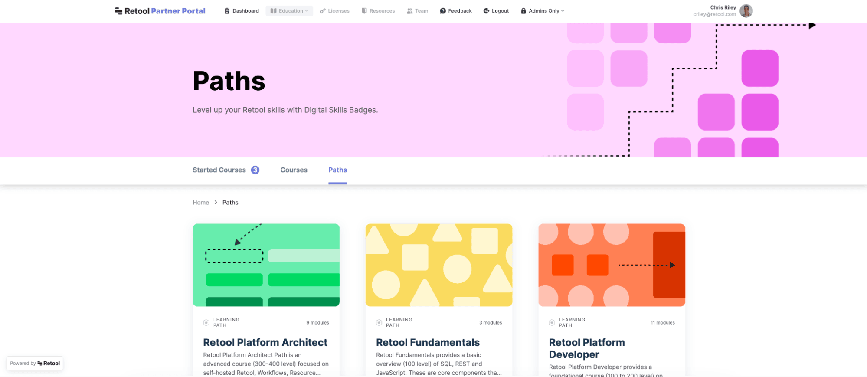Select the Paths tab

pyautogui.click(x=337, y=170)
